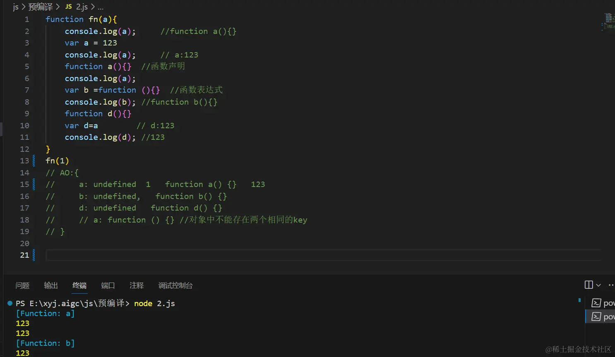Screen dimensions: 615x357
Task: Select the first powershell terminal entry
Action: tap(603, 303)
